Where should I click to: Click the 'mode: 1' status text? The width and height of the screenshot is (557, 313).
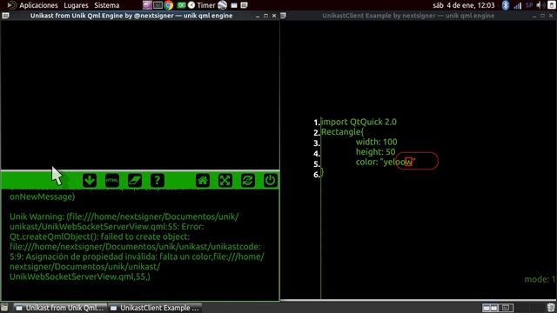540,279
